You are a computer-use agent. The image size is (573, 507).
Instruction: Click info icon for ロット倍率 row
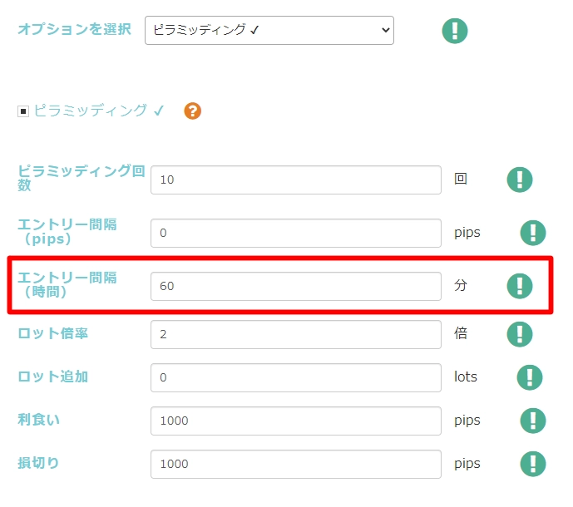coord(520,334)
